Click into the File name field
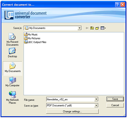Screen dimensions: 127x118 pyautogui.click(x=71, y=99)
